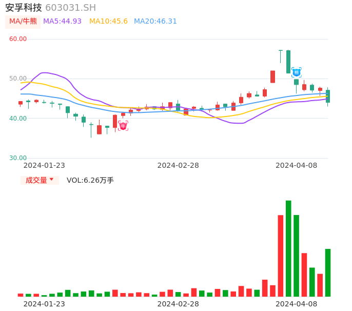Select the large green candlestick near 57
Image resolution: width=352 pixels, height=311 pixels.
coord(288,62)
